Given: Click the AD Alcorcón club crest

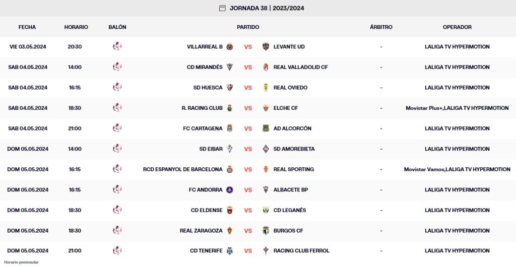Looking at the screenshot, I should click(266, 128).
